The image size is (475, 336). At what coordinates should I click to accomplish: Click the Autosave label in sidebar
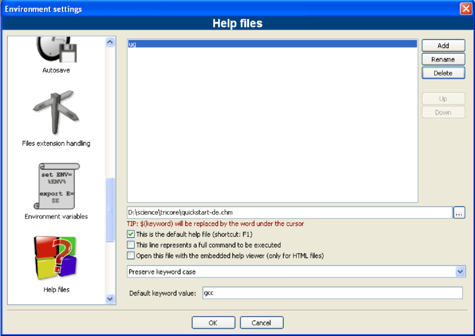tap(56, 70)
